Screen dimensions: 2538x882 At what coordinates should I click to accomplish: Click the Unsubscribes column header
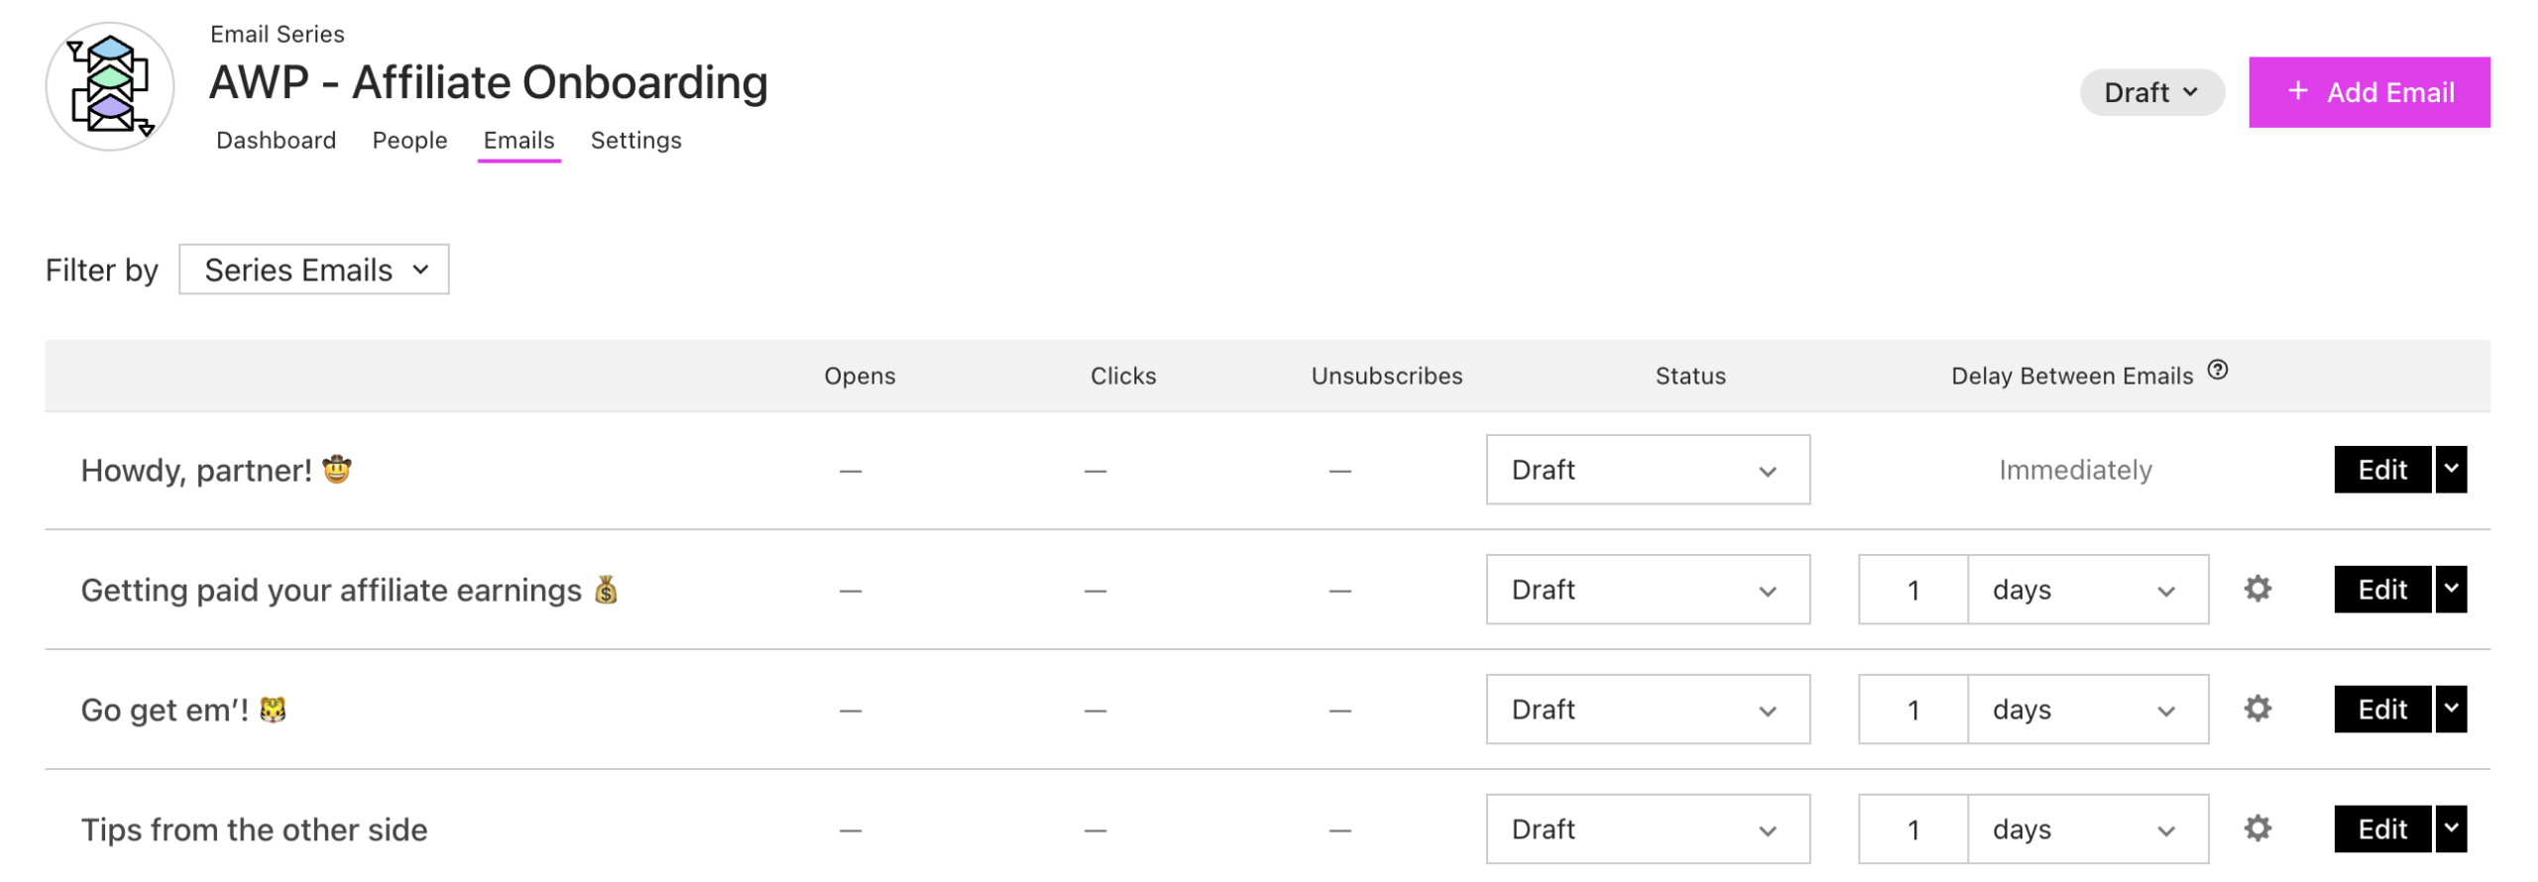click(x=1386, y=376)
